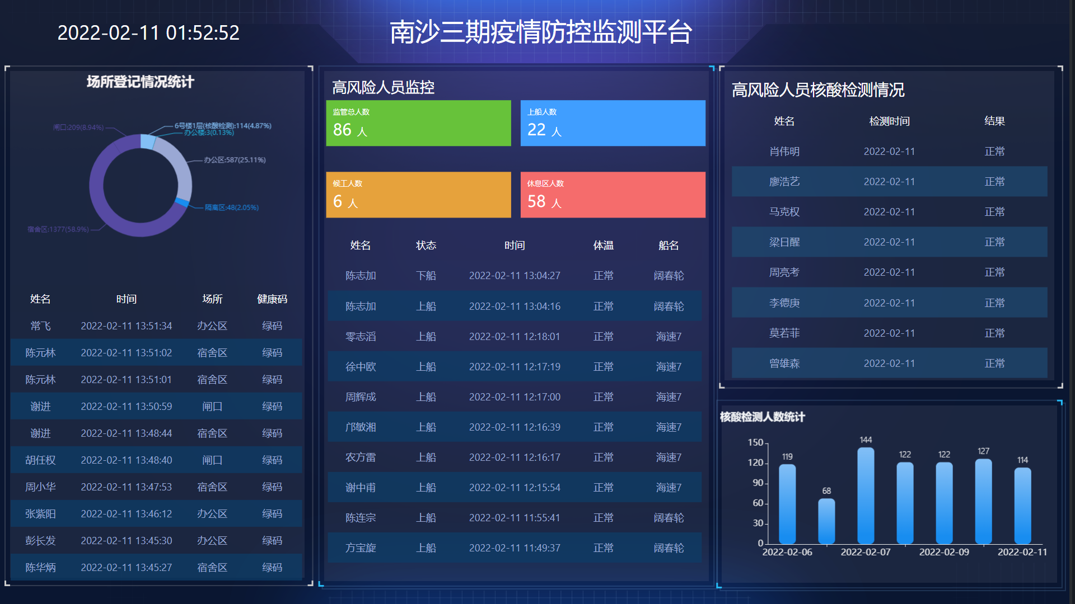Click the 健康码 column header
Screen dimensions: 1075x604
pyautogui.click(x=272, y=299)
